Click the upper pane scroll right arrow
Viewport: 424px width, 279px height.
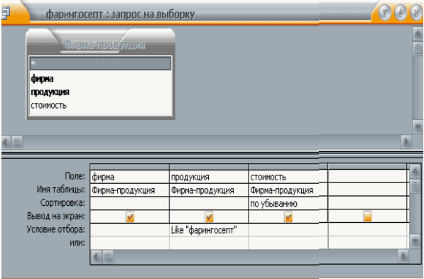click(x=406, y=142)
